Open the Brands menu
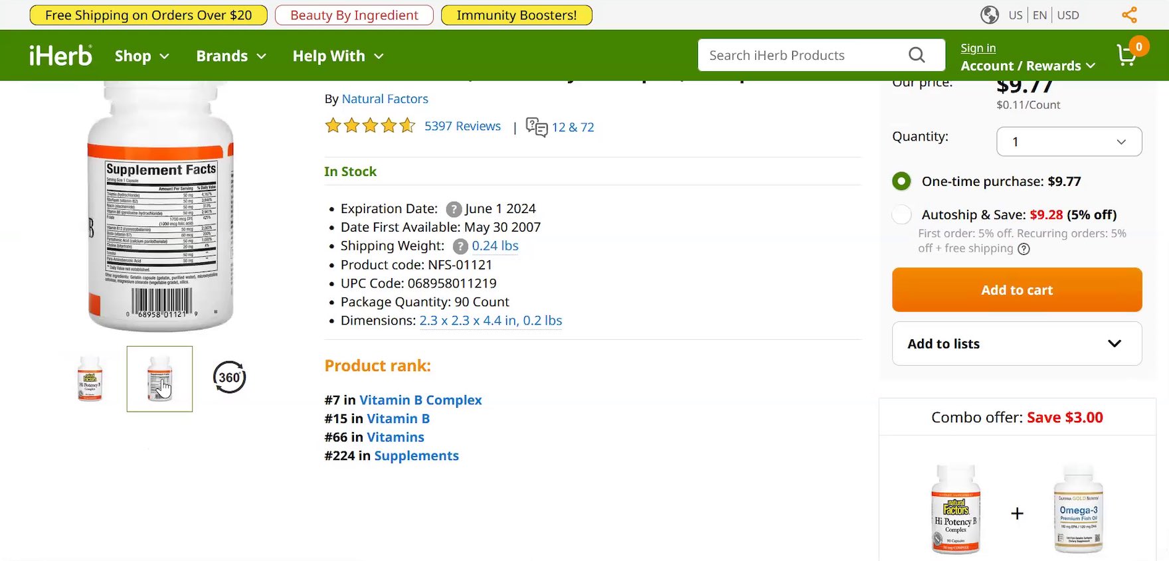 (x=230, y=56)
